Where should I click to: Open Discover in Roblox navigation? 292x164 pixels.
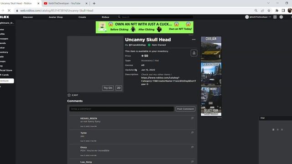28,17
